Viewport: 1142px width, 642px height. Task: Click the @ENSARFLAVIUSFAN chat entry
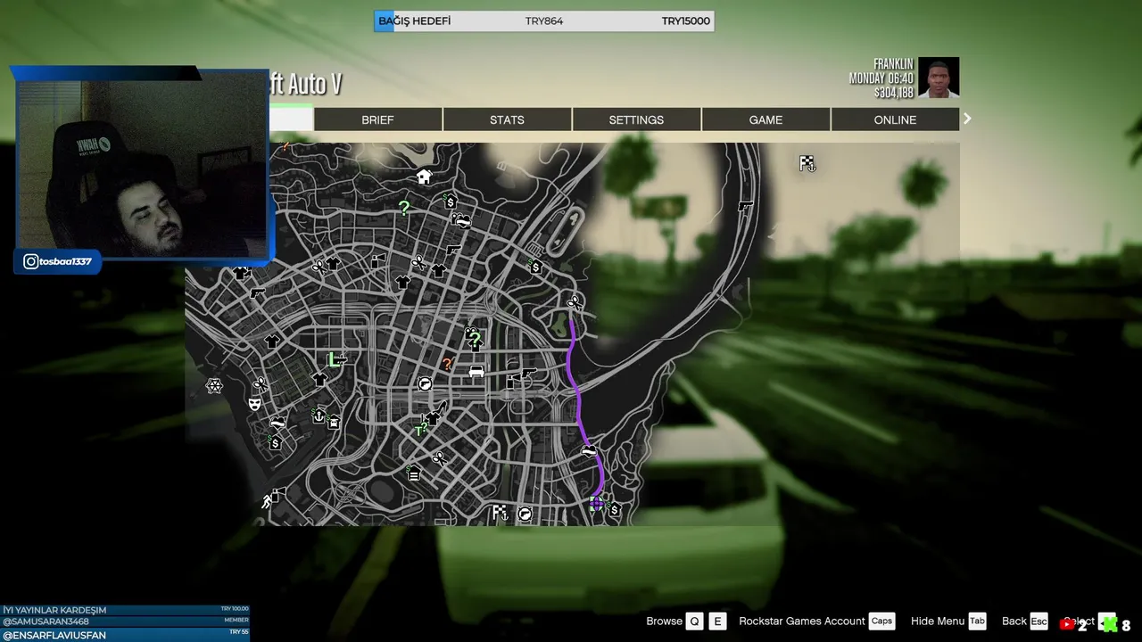point(125,635)
